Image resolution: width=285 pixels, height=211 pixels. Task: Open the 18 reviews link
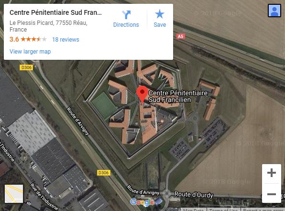(x=66, y=39)
